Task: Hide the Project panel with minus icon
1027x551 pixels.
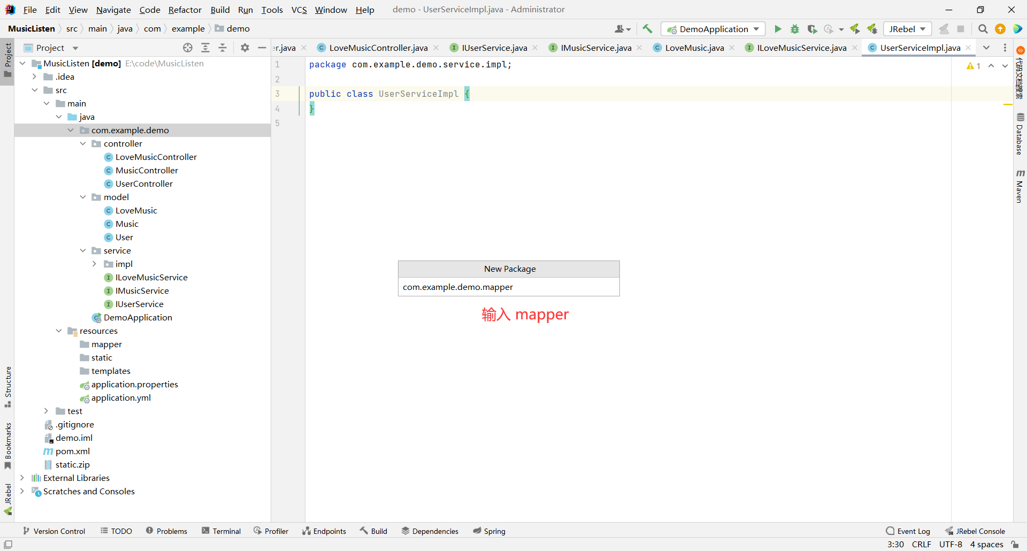Action: 262,48
